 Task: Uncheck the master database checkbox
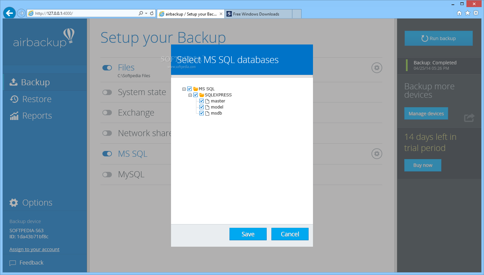(201, 101)
